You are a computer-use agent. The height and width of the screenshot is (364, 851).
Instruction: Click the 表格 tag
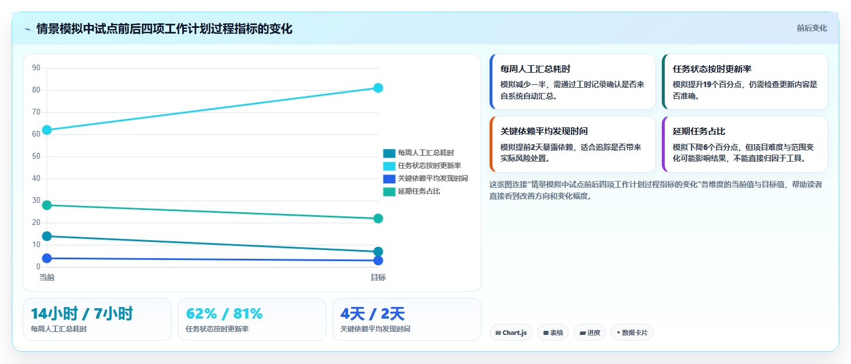(552, 333)
